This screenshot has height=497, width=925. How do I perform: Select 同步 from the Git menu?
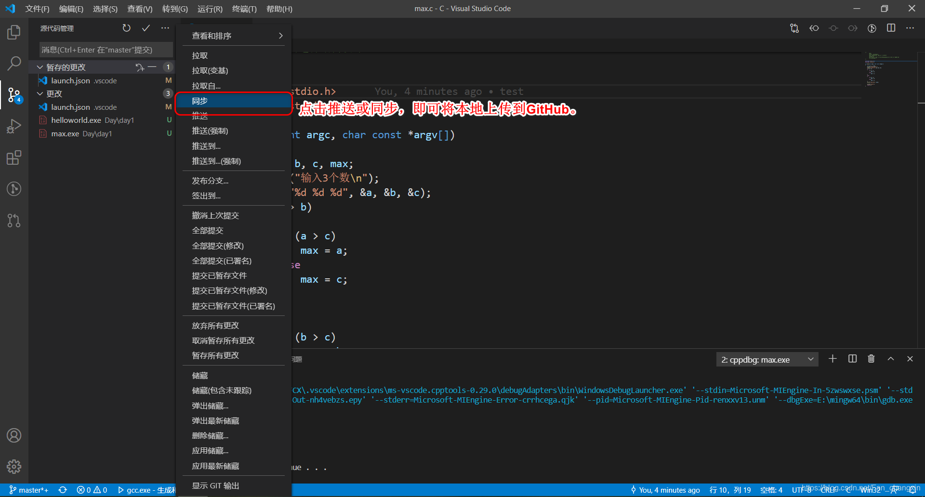click(x=199, y=101)
